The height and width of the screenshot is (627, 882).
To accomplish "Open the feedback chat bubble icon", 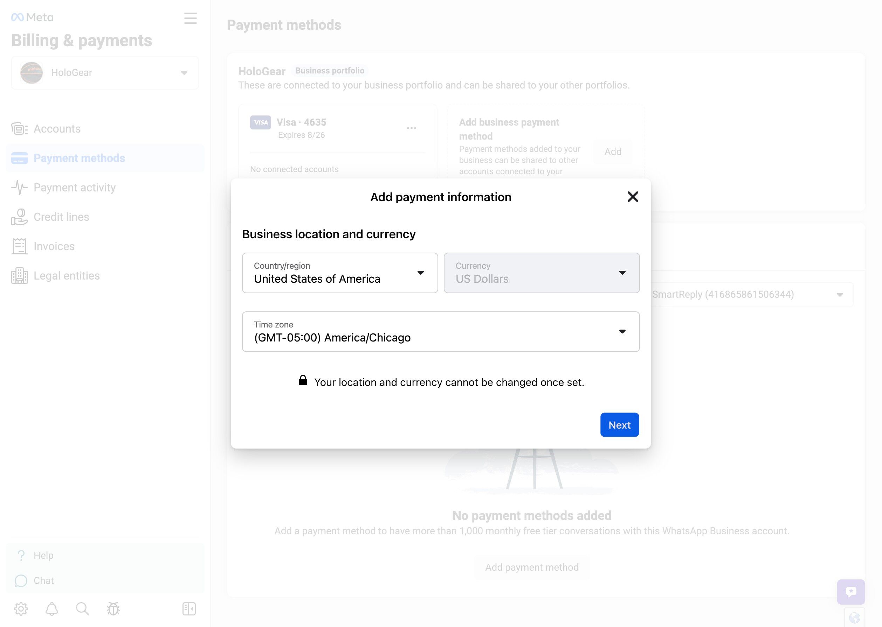I will click(851, 591).
